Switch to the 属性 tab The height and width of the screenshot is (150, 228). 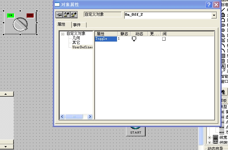[x=62, y=25]
